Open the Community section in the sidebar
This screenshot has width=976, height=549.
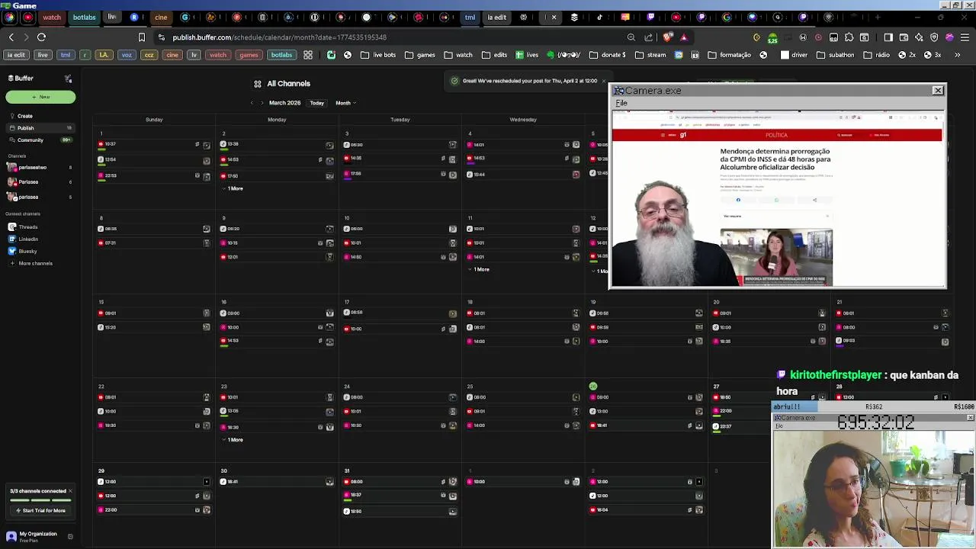(x=40, y=140)
